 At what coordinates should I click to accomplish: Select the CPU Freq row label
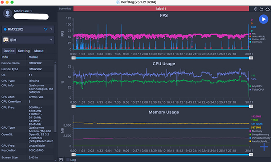tap(8, 108)
